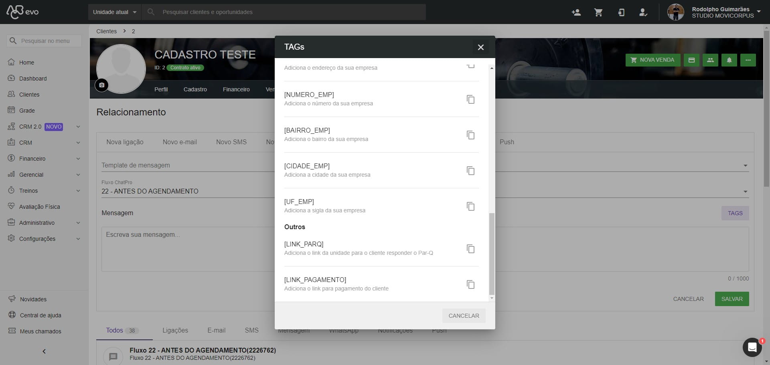Click the TAGS button beside Mensagem

(735, 213)
